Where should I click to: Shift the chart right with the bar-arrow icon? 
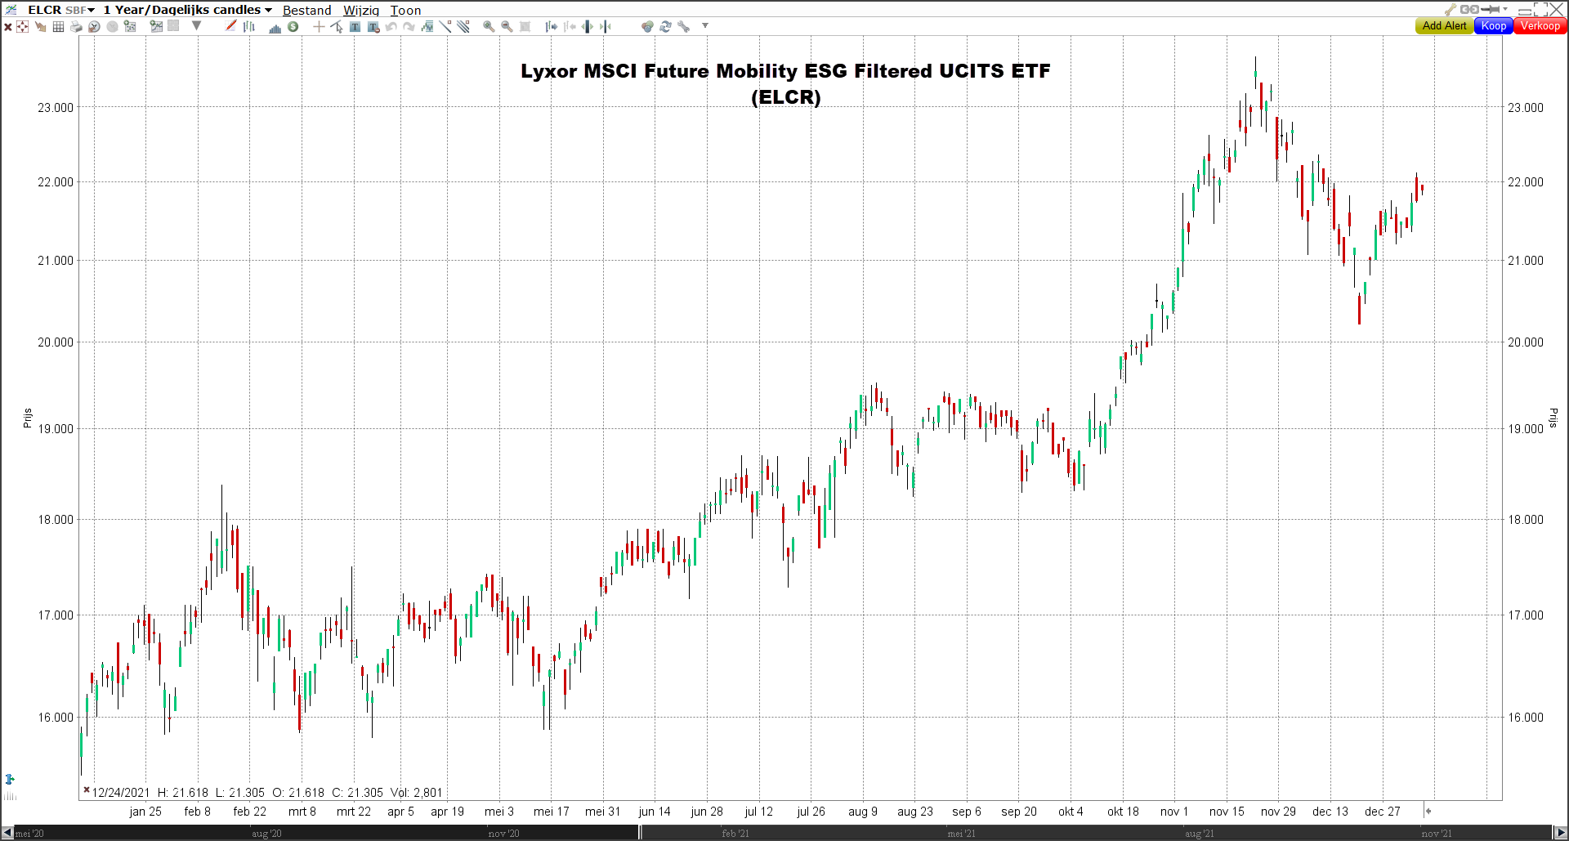[552, 27]
